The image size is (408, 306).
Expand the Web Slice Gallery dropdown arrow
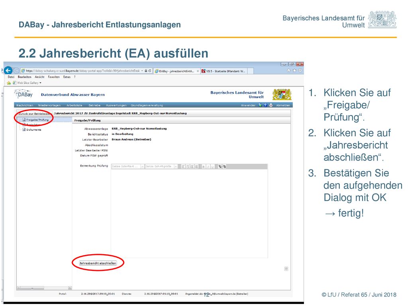tap(40, 83)
